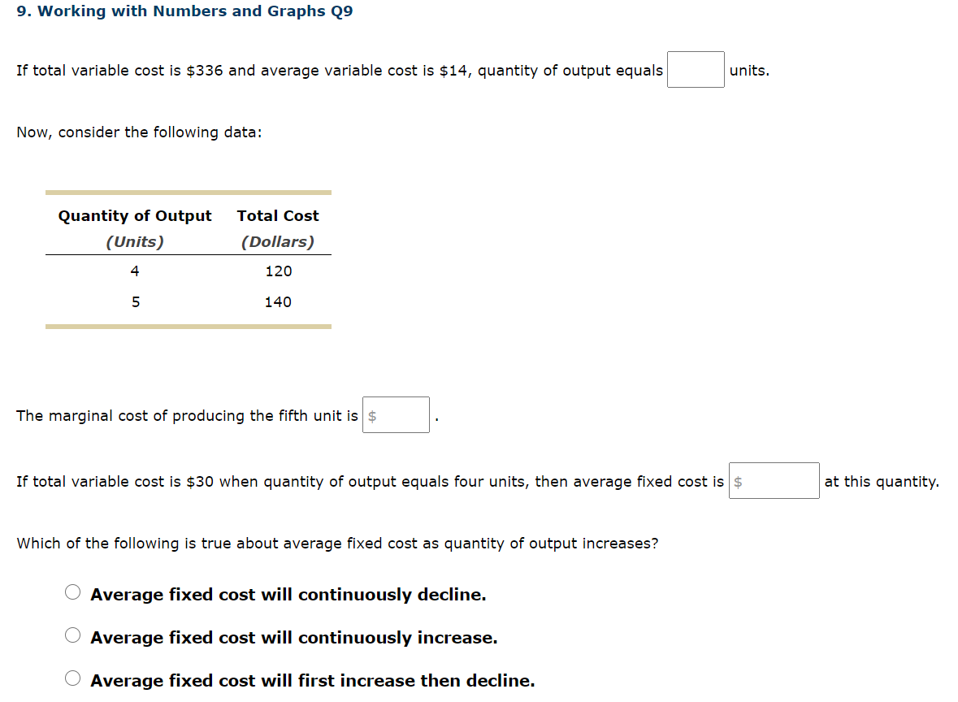Click the quantity value 4 in the table
This screenshot has width=958, height=702.
click(x=135, y=271)
